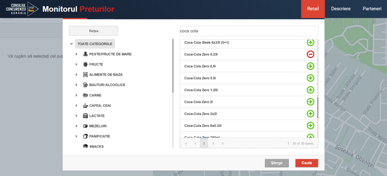The image size is (387, 176).
Task: Click Coca-Cola Zero 6x0.33l row text
Action: click(203, 126)
